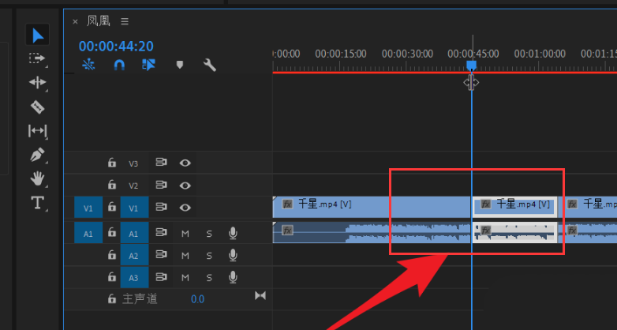The image size is (617, 330).
Task: Select the first 千星.mp4 [V] video clip
Action: [372, 207]
